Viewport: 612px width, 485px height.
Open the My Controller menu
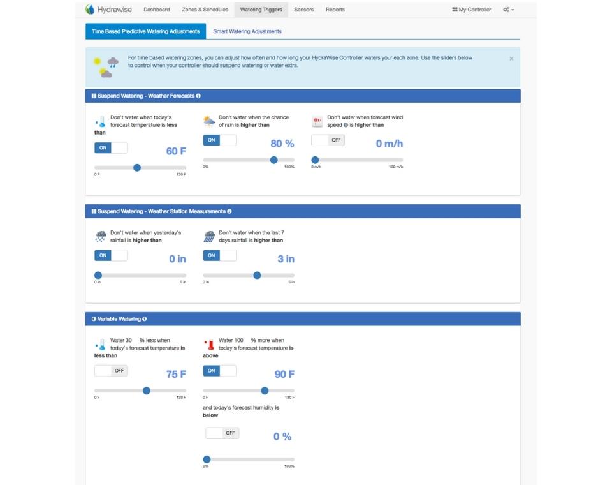(x=472, y=10)
